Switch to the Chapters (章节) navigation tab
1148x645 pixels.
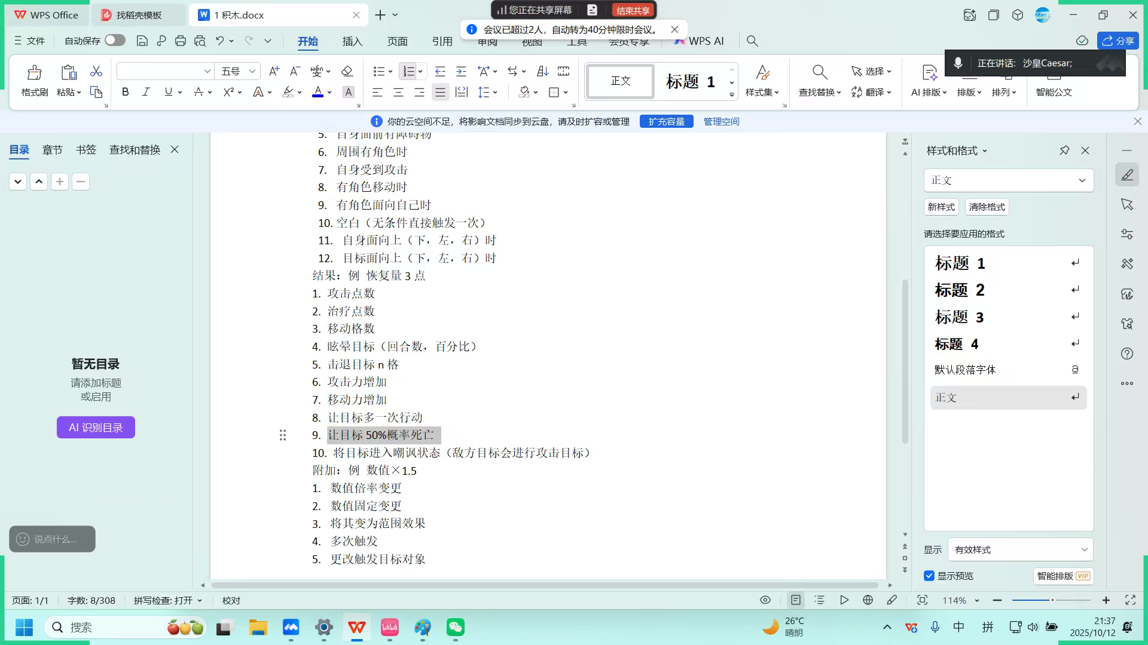tap(53, 150)
